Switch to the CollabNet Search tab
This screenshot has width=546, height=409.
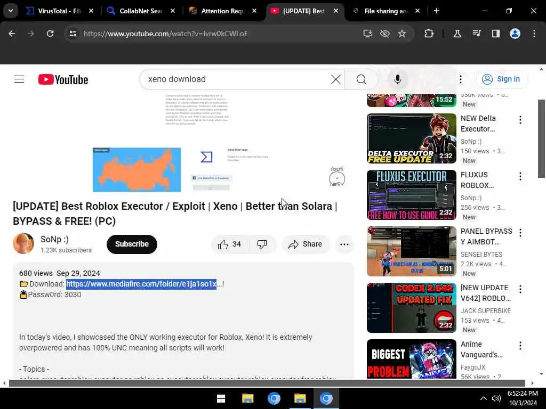click(140, 11)
